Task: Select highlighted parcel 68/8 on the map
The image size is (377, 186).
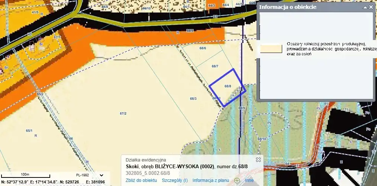Action: 228,86
